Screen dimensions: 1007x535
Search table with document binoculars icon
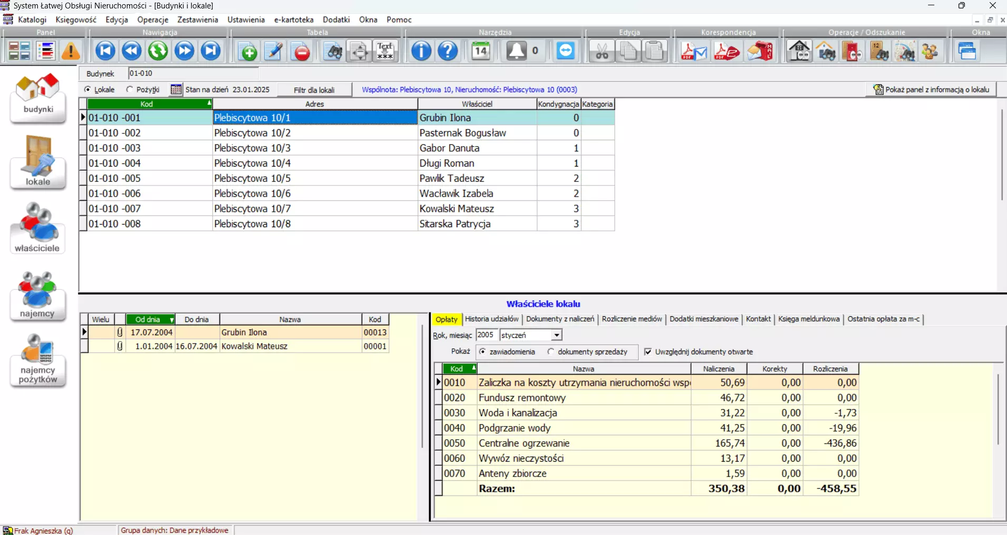[x=333, y=52]
